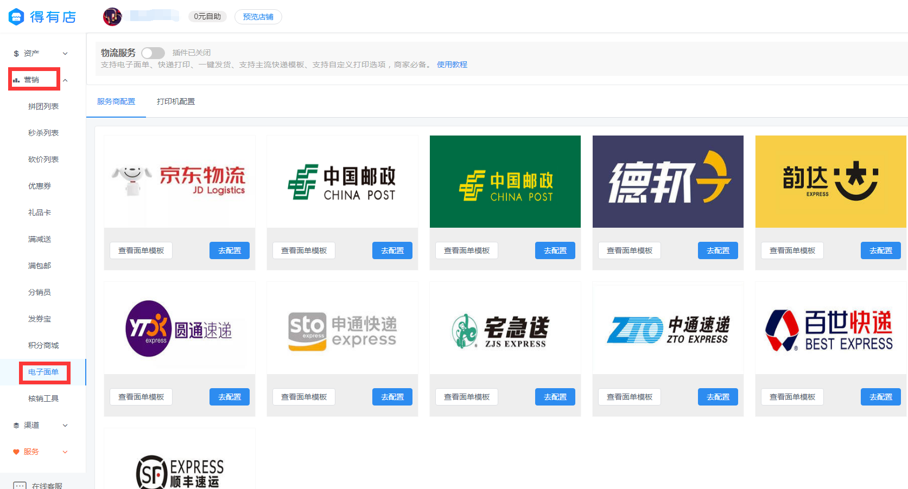This screenshot has height=489, width=908.
Task: View 面单模板 for white China Post card
Action: coord(304,250)
